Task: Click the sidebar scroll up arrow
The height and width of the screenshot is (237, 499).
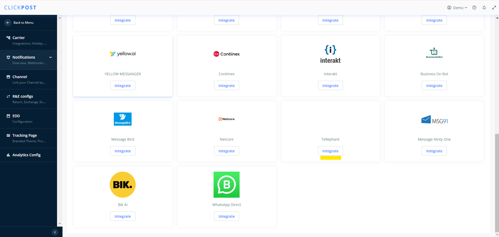Action: point(60,18)
